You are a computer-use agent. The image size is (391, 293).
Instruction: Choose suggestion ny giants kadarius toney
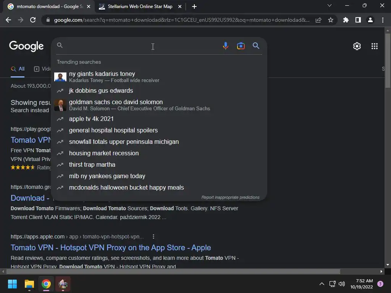tap(159, 77)
